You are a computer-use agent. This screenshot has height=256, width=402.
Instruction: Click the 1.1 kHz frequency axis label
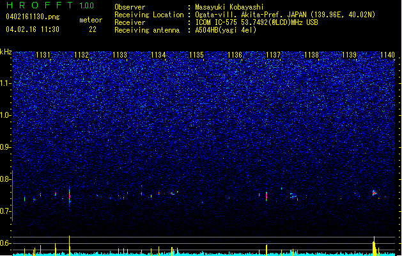point(6,83)
